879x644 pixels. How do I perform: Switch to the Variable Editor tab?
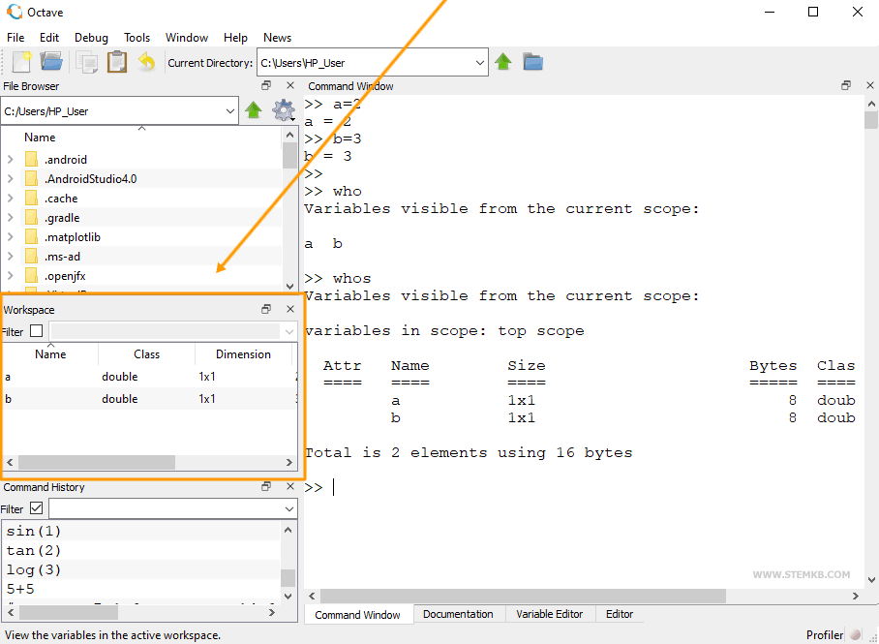[550, 614]
